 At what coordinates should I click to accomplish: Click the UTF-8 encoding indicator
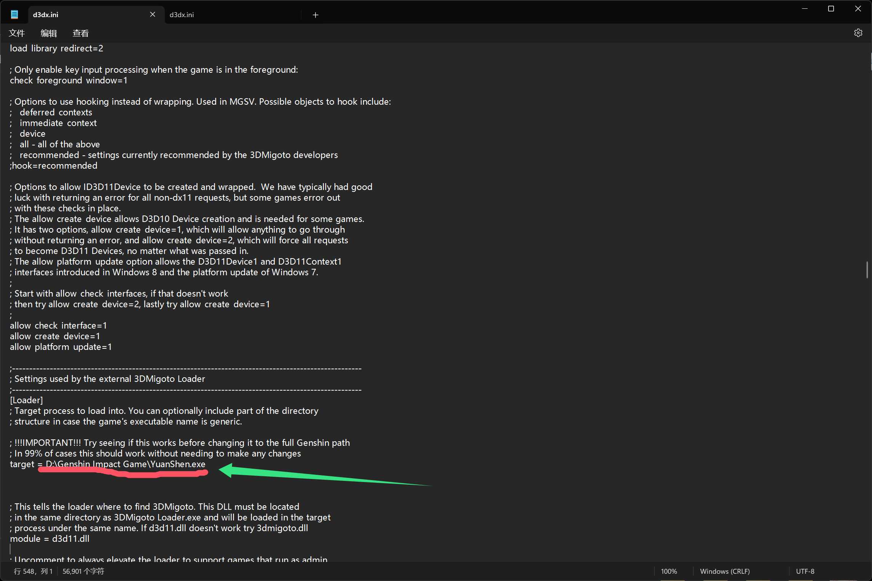click(x=805, y=571)
